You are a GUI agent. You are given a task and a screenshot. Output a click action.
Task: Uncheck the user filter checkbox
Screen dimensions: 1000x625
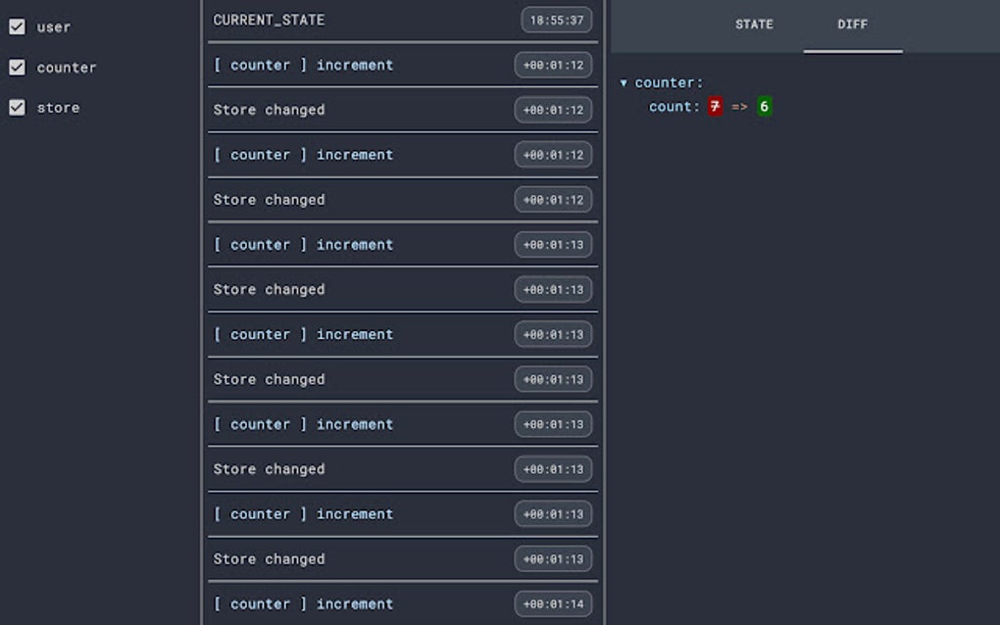click(x=17, y=26)
